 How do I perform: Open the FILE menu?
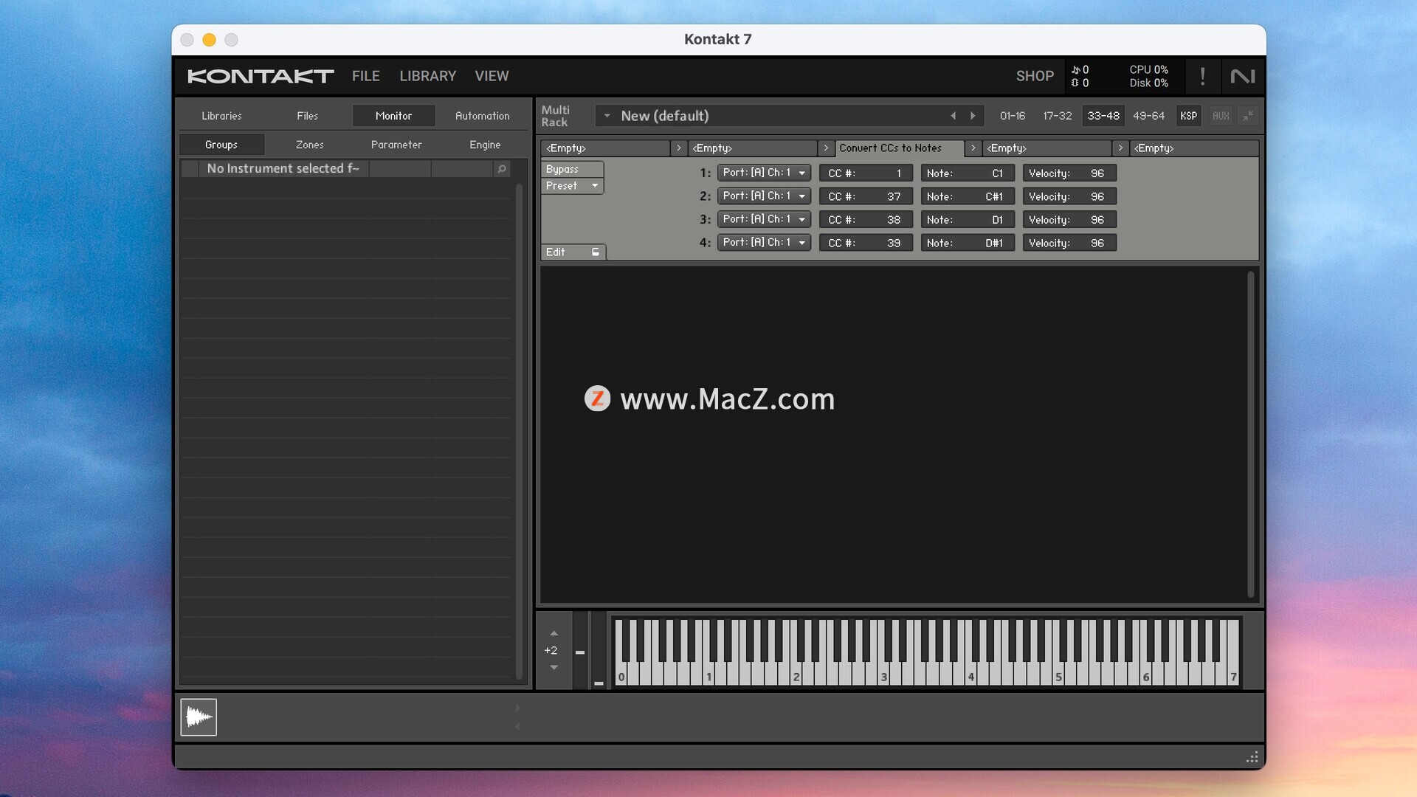pyautogui.click(x=366, y=76)
